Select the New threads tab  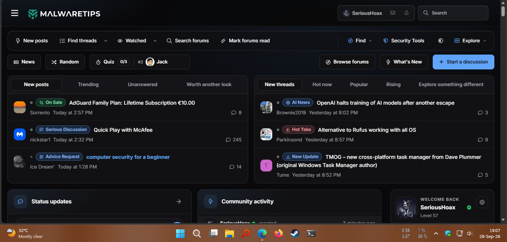(x=280, y=85)
